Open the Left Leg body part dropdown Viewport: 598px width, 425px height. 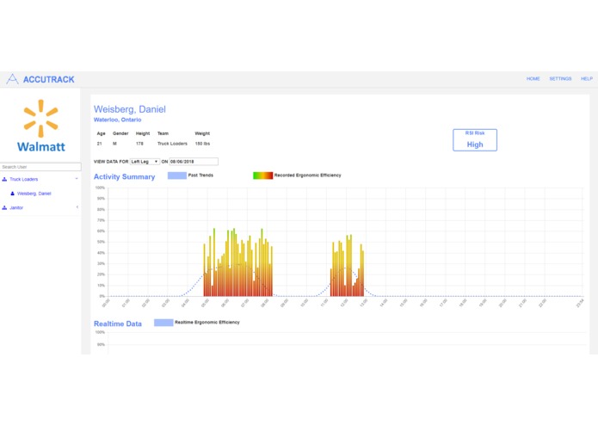tap(145, 162)
